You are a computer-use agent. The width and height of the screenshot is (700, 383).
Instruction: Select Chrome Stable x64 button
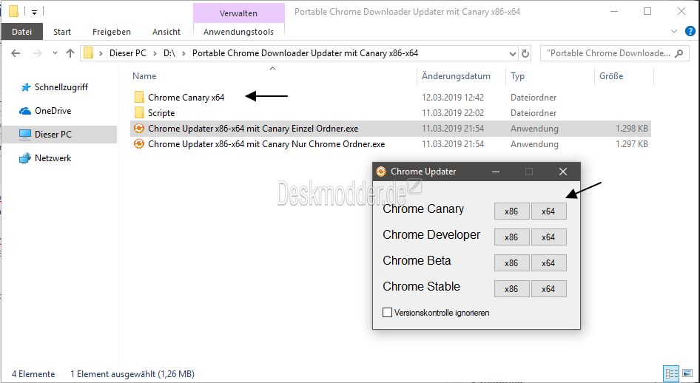(x=548, y=289)
